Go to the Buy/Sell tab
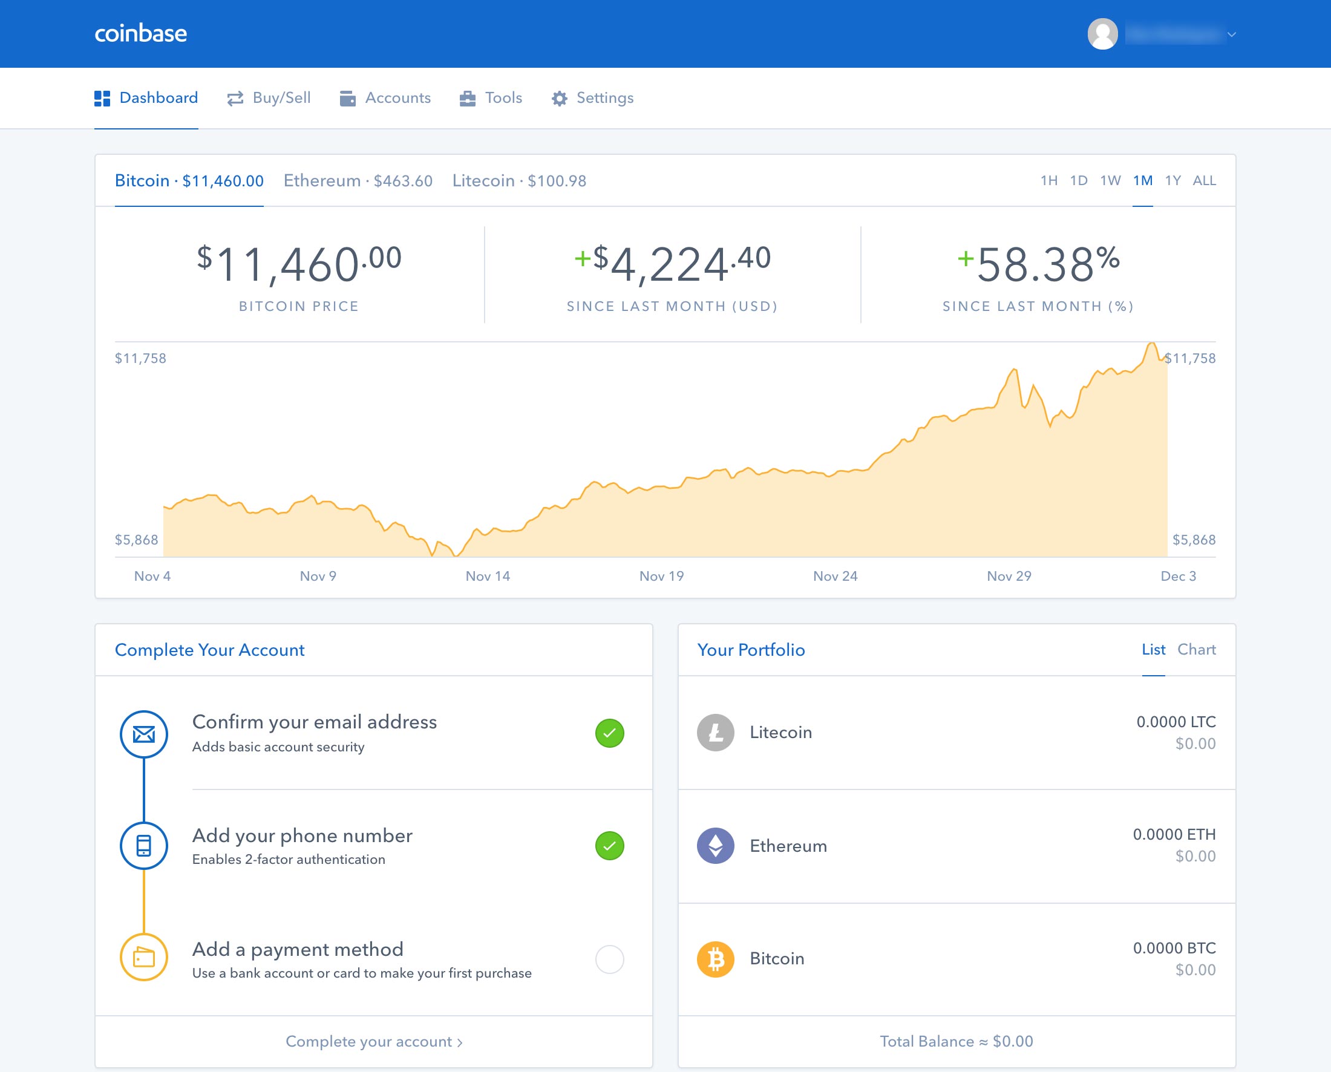The width and height of the screenshot is (1331, 1072). click(x=269, y=98)
